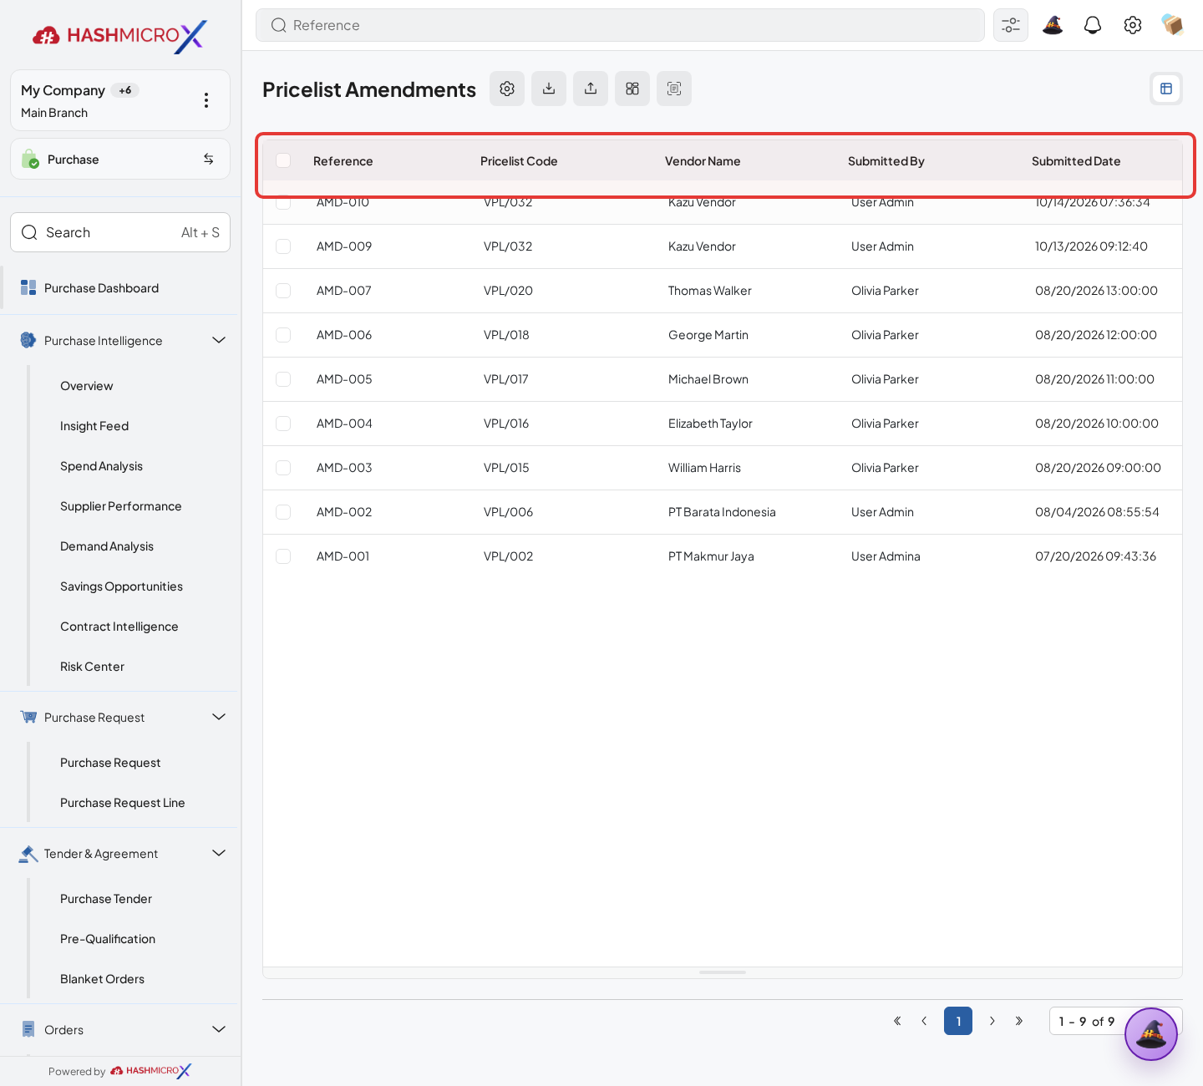Open the settings gear in the top bar

click(x=1133, y=25)
